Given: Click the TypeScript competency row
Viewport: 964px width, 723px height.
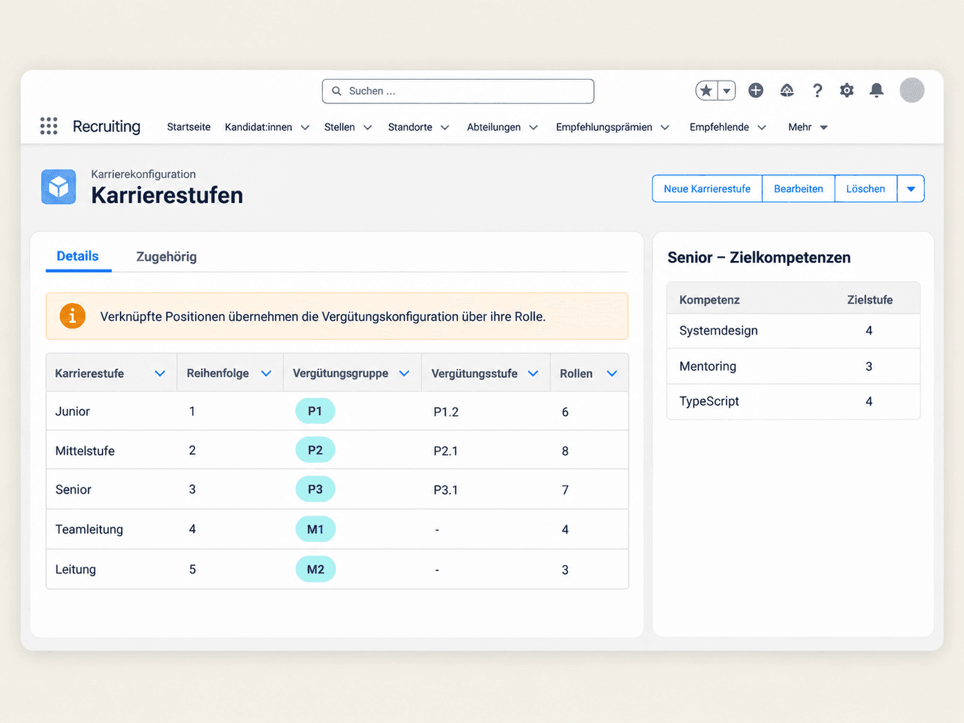Looking at the screenshot, I should 793,401.
